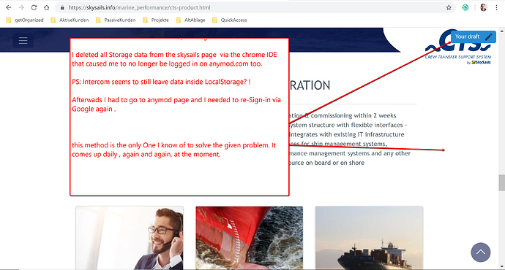The height and width of the screenshot is (270, 505).
Task: Reload the page with refresh icon
Action: pyautogui.click(x=34, y=7)
